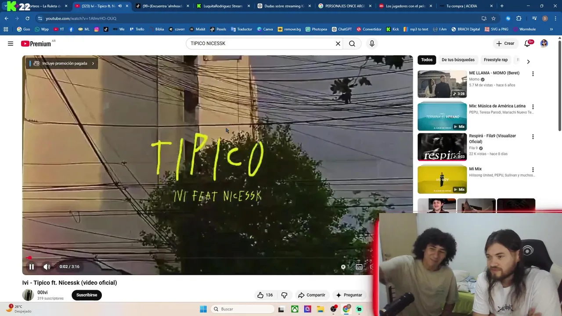
Task: Open options for ME LLAMA - MOMO video
Action: (x=533, y=74)
